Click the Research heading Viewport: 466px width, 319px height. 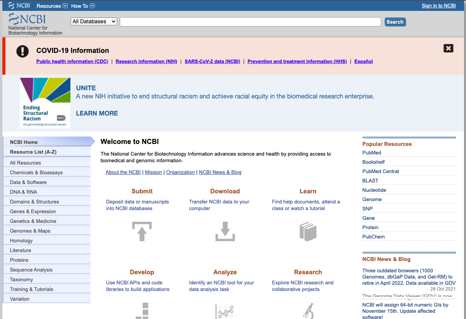click(308, 272)
